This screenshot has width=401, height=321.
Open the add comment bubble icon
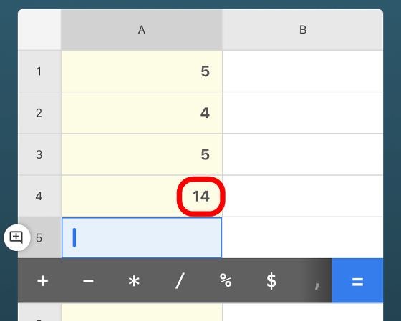pos(17,237)
